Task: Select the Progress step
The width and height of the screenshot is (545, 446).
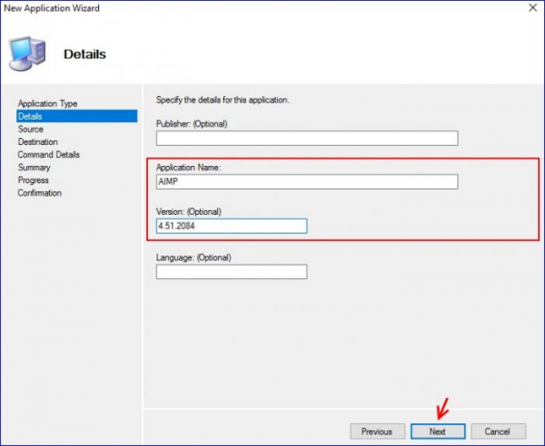Action: pyautogui.click(x=33, y=180)
